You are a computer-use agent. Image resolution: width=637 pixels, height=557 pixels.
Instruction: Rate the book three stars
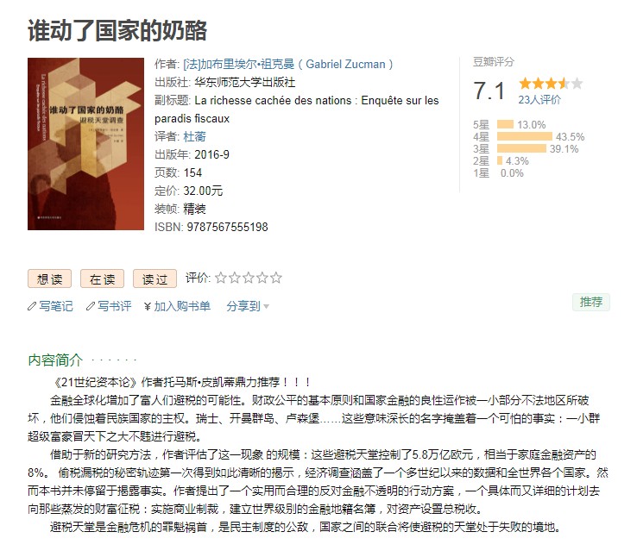[x=249, y=278]
